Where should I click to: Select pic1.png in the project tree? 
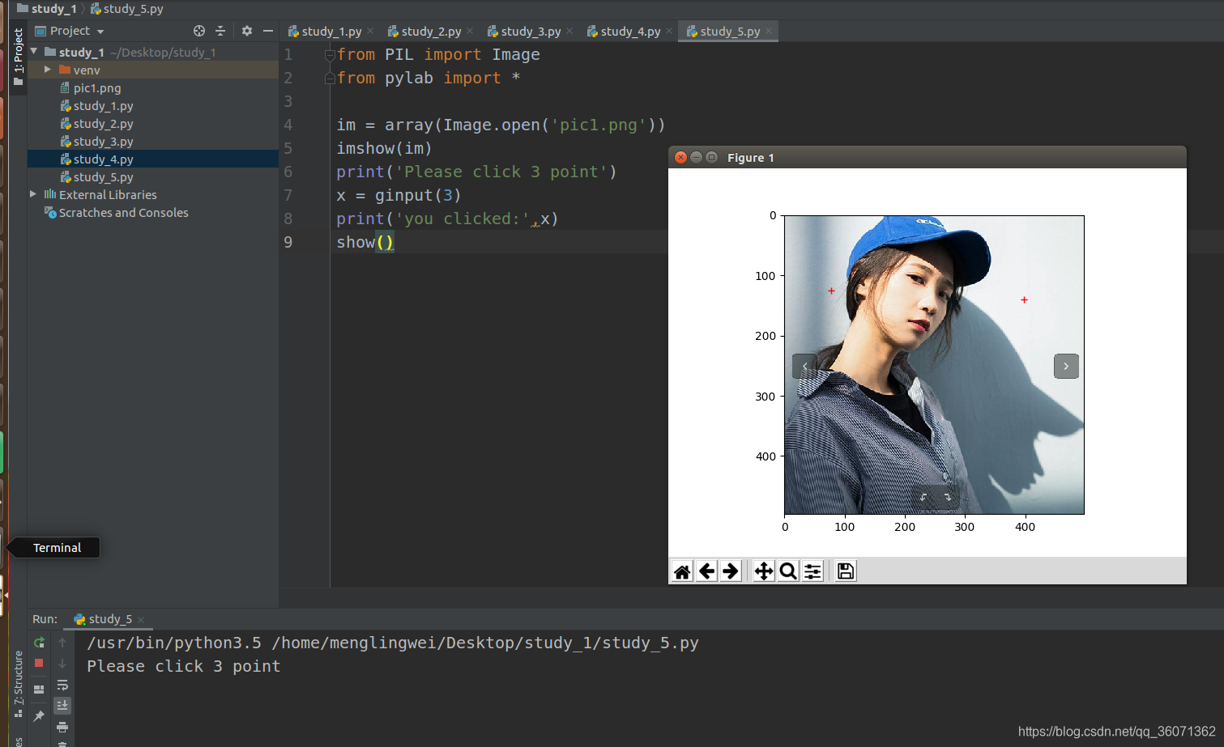coord(97,87)
